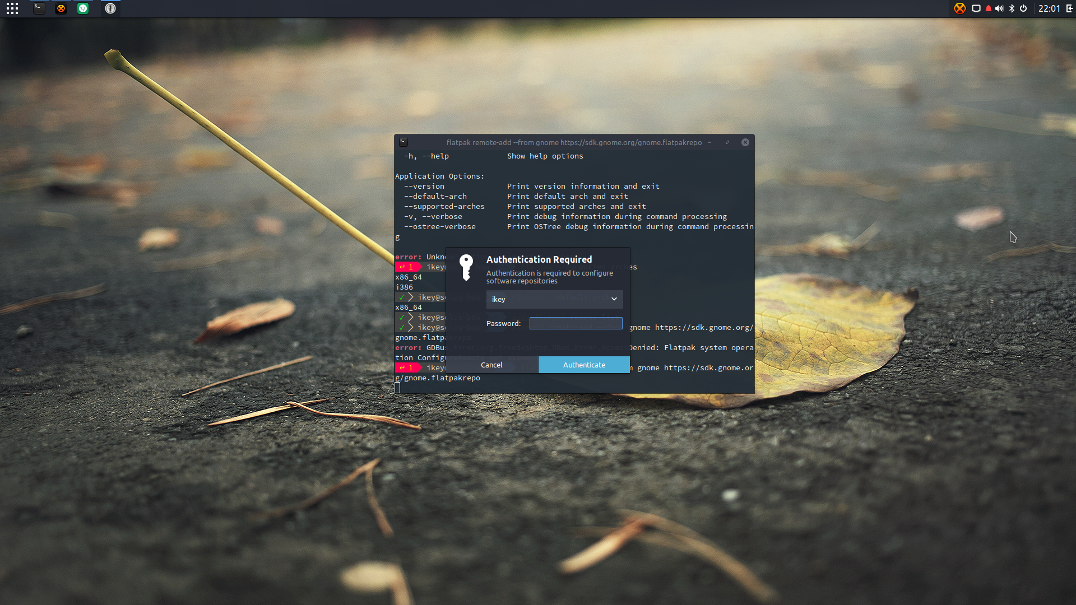
Task: Switch to the gray keyhole task icon
Action: 110,8
